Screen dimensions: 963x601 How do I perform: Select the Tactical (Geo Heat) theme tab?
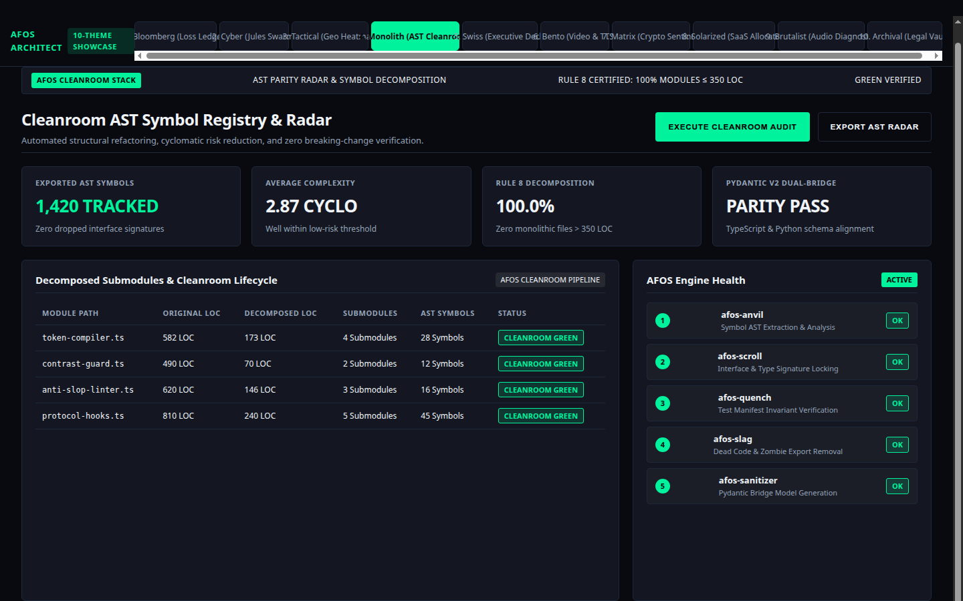(x=330, y=36)
